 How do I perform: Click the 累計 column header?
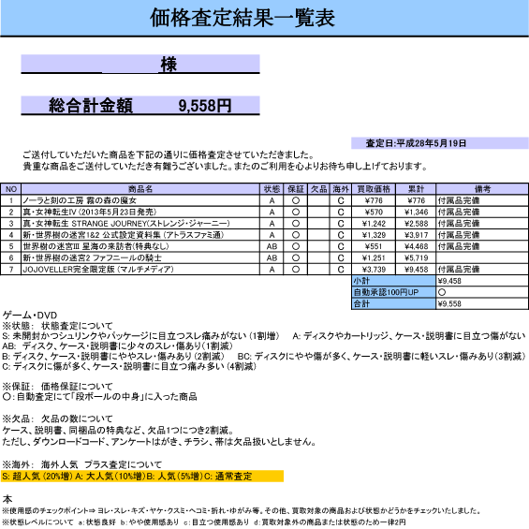pyautogui.click(x=416, y=189)
